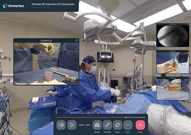
Task: Play the surgery video
Action: 72,125
